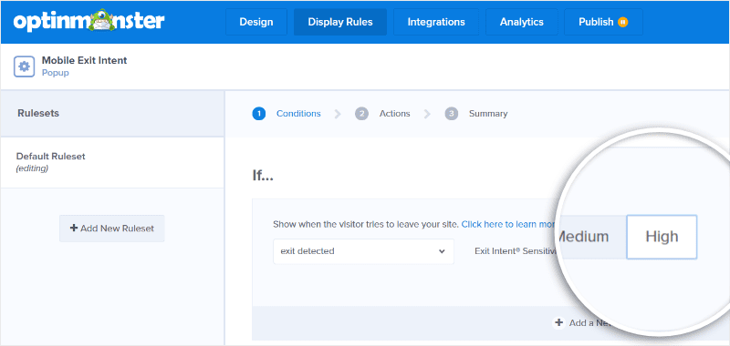Go to the Publish tab
Screen dimensions: 730x346
[603, 22]
